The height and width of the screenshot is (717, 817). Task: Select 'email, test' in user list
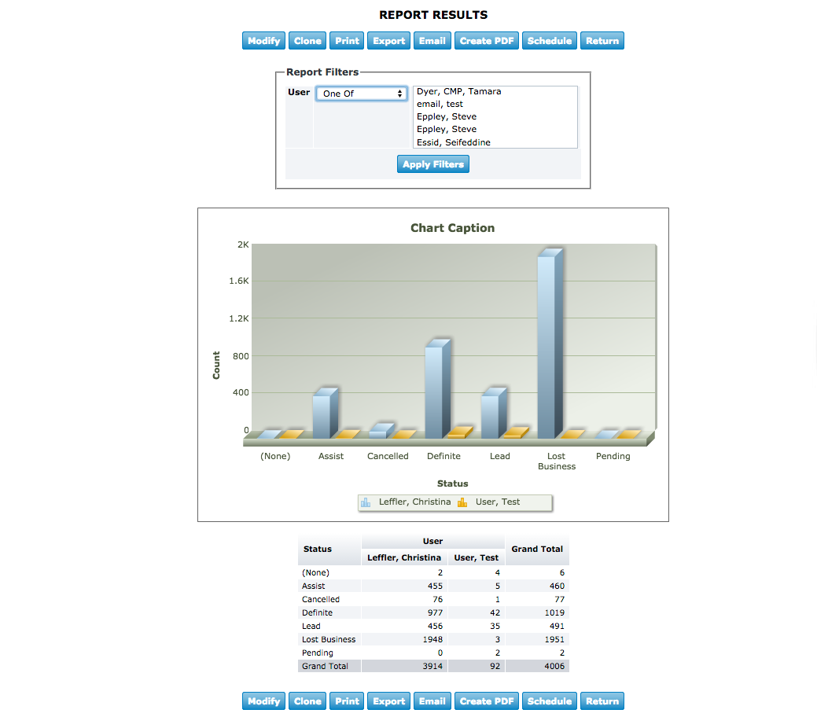(x=440, y=104)
